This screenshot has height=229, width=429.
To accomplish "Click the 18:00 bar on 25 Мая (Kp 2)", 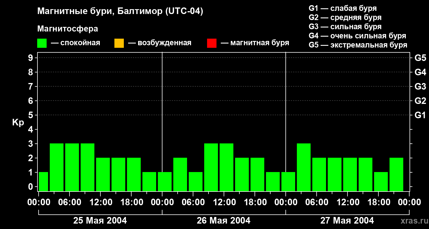I will click(x=134, y=174).
